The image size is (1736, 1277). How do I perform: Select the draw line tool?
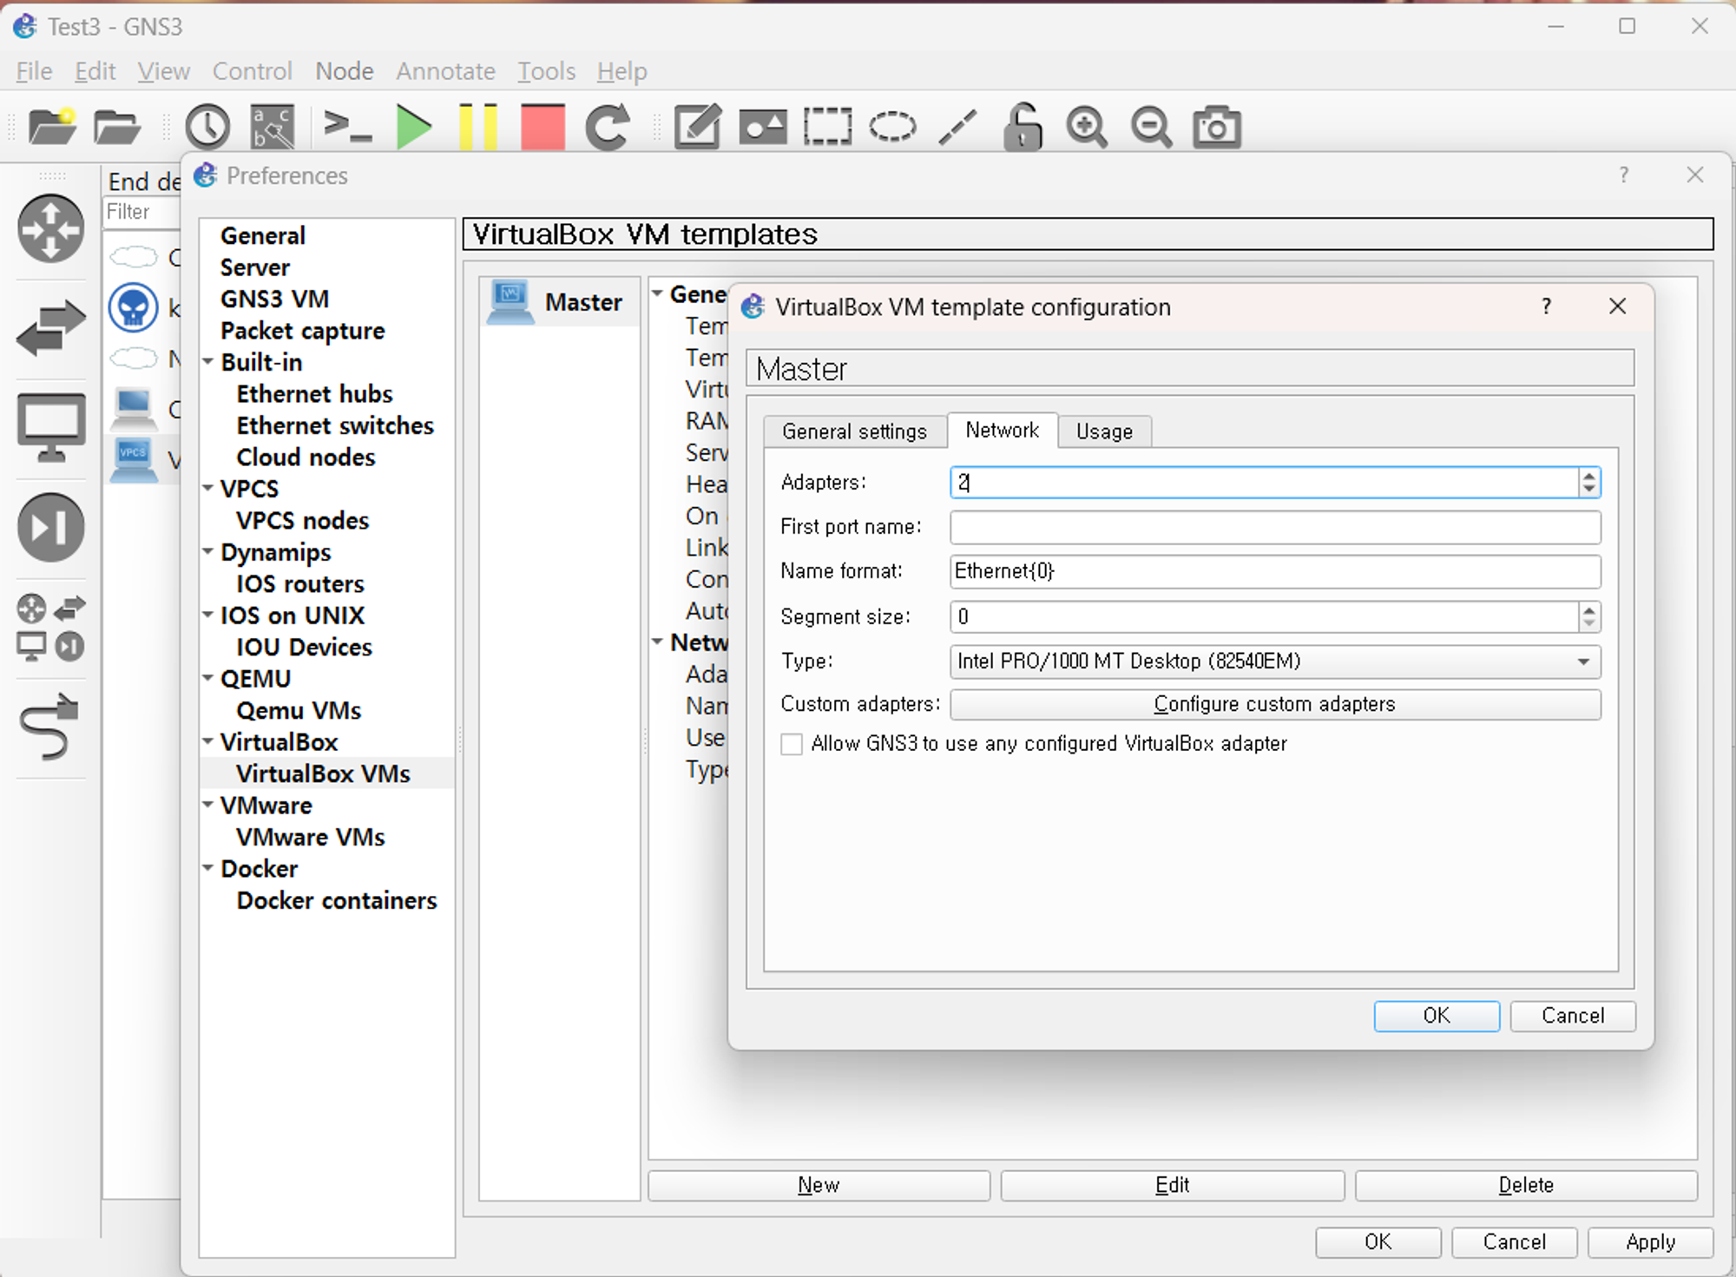[x=957, y=127]
